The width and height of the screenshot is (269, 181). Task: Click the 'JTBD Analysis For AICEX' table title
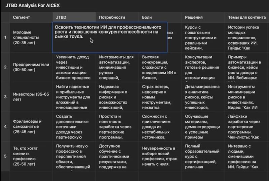pyautogui.click(x=33, y=5)
